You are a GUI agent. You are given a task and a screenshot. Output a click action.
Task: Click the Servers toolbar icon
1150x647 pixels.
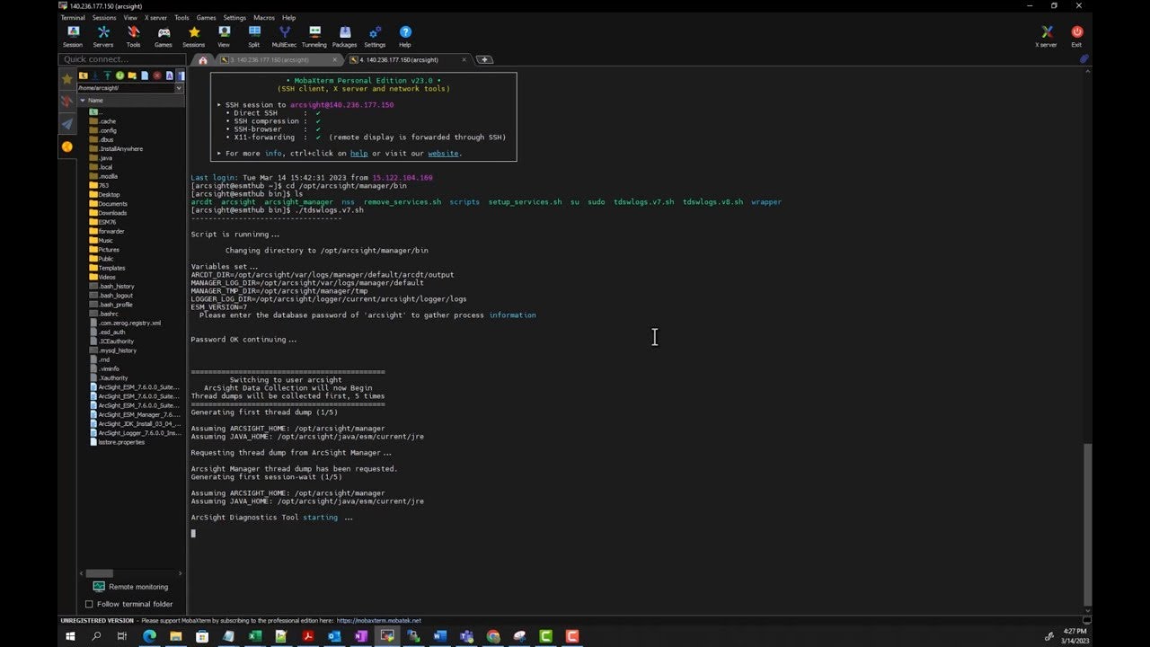tap(103, 36)
